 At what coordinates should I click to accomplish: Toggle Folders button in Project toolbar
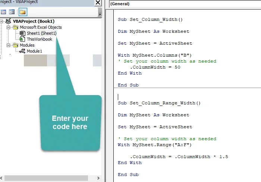click(x=23, y=12)
